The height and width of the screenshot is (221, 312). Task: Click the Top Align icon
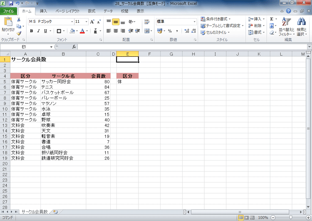(x=109, y=22)
